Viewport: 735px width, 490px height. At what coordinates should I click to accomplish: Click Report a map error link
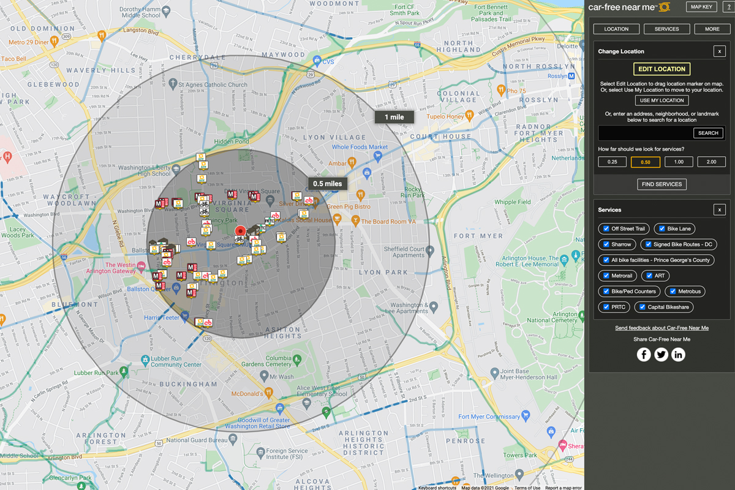point(563,488)
